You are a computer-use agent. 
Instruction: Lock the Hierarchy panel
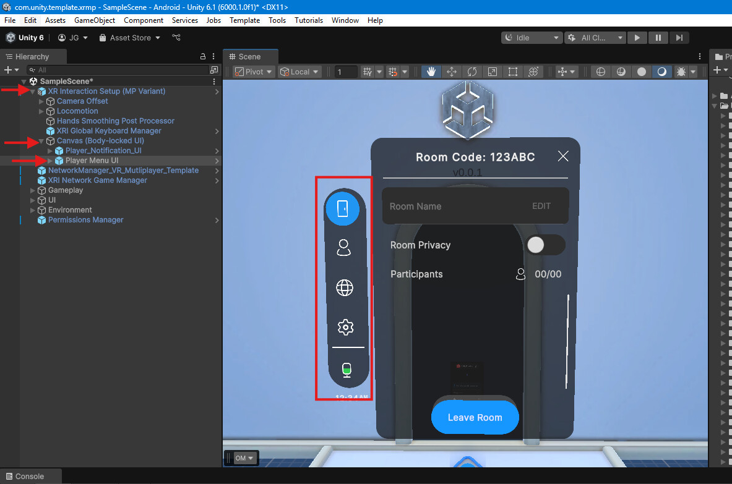coord(202,56)
